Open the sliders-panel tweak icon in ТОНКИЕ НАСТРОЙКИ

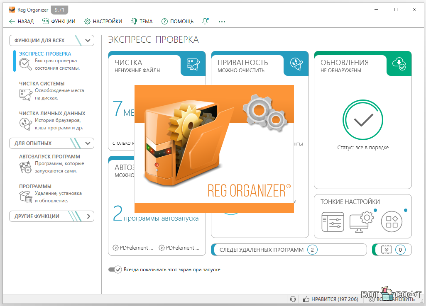[333, 222]
